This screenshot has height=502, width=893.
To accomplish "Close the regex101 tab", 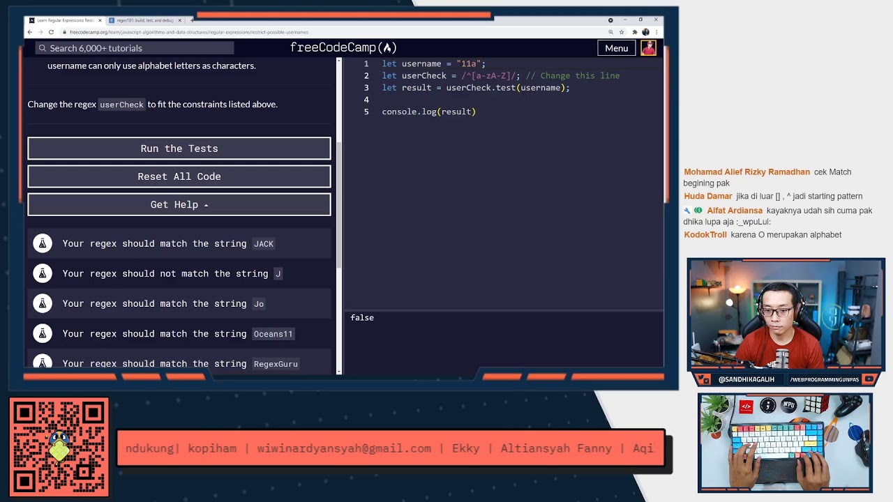I will point(180,20).
